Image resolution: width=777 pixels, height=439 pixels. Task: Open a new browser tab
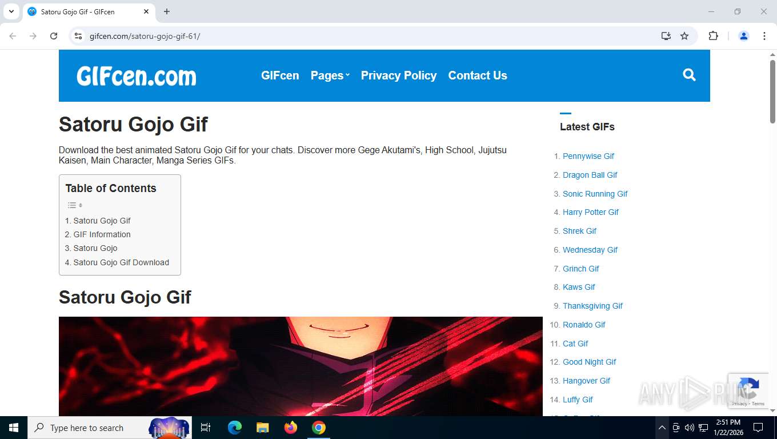[167, 11]
